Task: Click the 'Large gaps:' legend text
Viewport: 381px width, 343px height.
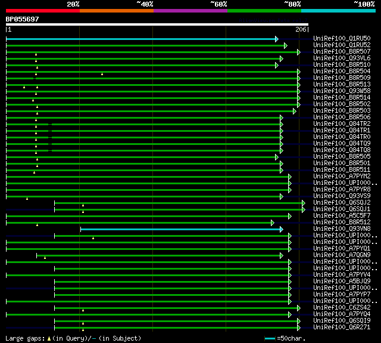Action: [25, 339]
